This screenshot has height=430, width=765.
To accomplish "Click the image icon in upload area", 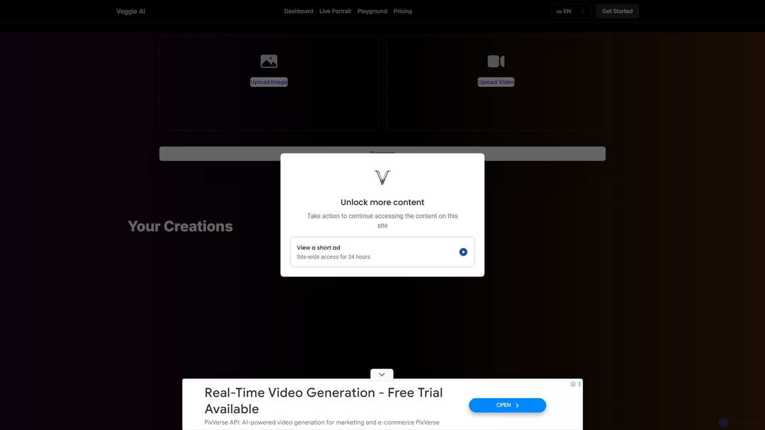I will 269,61.
